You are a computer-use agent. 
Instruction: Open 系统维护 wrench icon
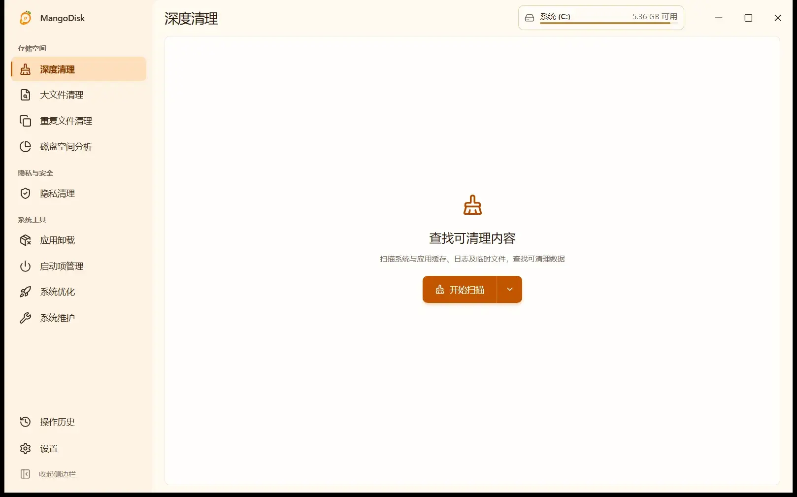tap(25, 318)
